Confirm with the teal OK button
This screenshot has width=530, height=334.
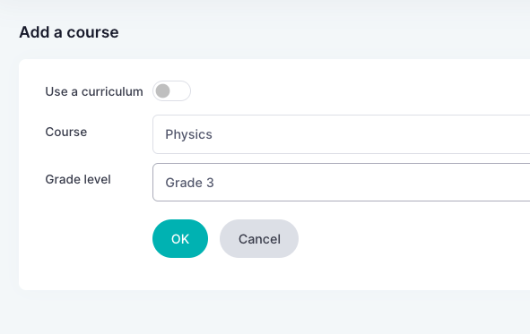pyautogui.click(x=180, y=238)
